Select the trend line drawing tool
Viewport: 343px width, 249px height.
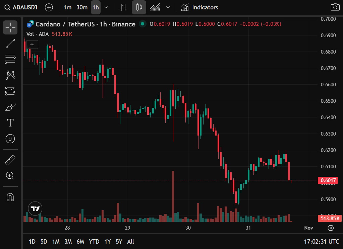[x=10, y=44]
